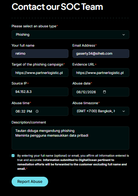Click the 'Description/comment' label

coord(29,122)
